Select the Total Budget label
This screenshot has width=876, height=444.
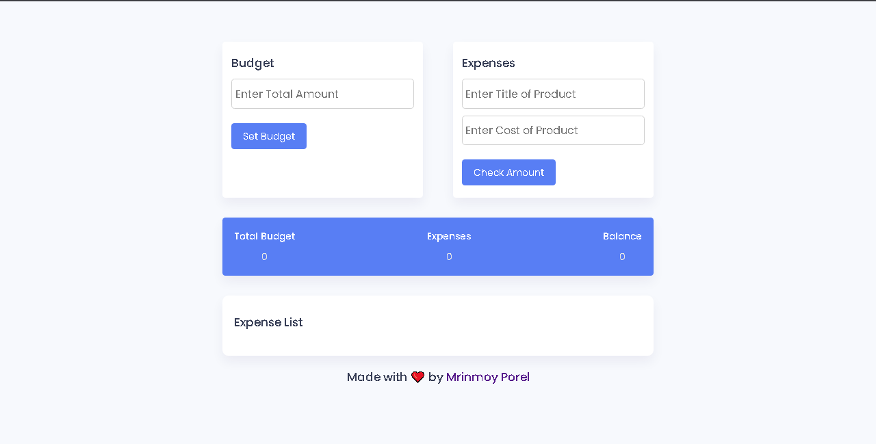tap(264, 236)
